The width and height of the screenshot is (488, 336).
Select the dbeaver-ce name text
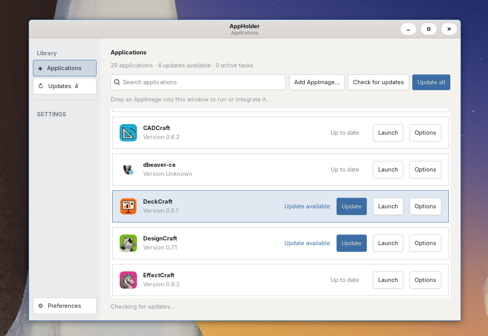159,165
